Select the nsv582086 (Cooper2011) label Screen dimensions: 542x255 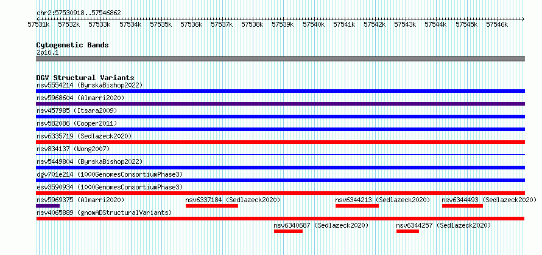click(x=77, y=123)
